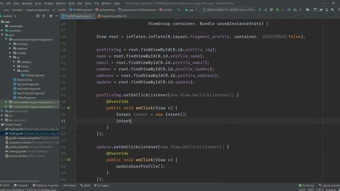Expand the activities package
340x191 pixels.
[10, 44]
